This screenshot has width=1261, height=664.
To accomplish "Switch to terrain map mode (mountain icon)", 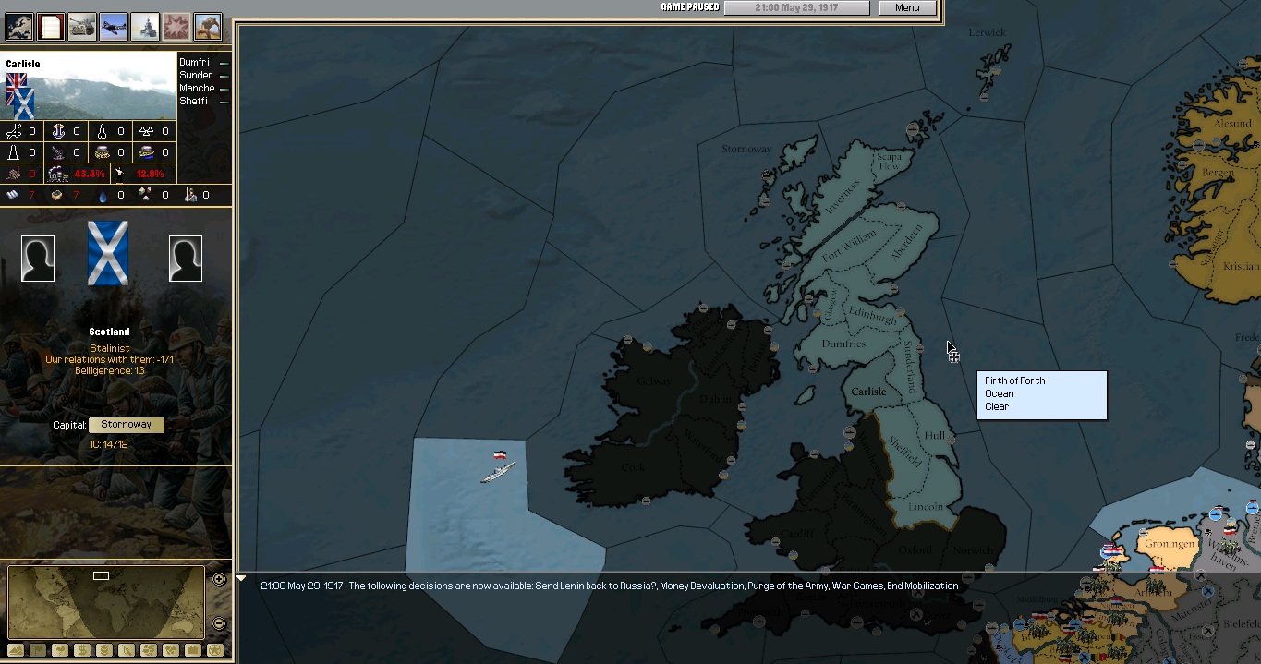I will click(16, 650).
